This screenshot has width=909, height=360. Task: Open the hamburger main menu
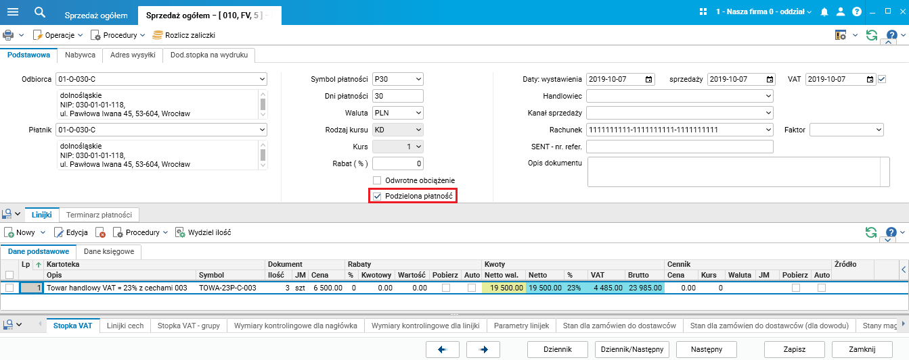click(12, 12)
